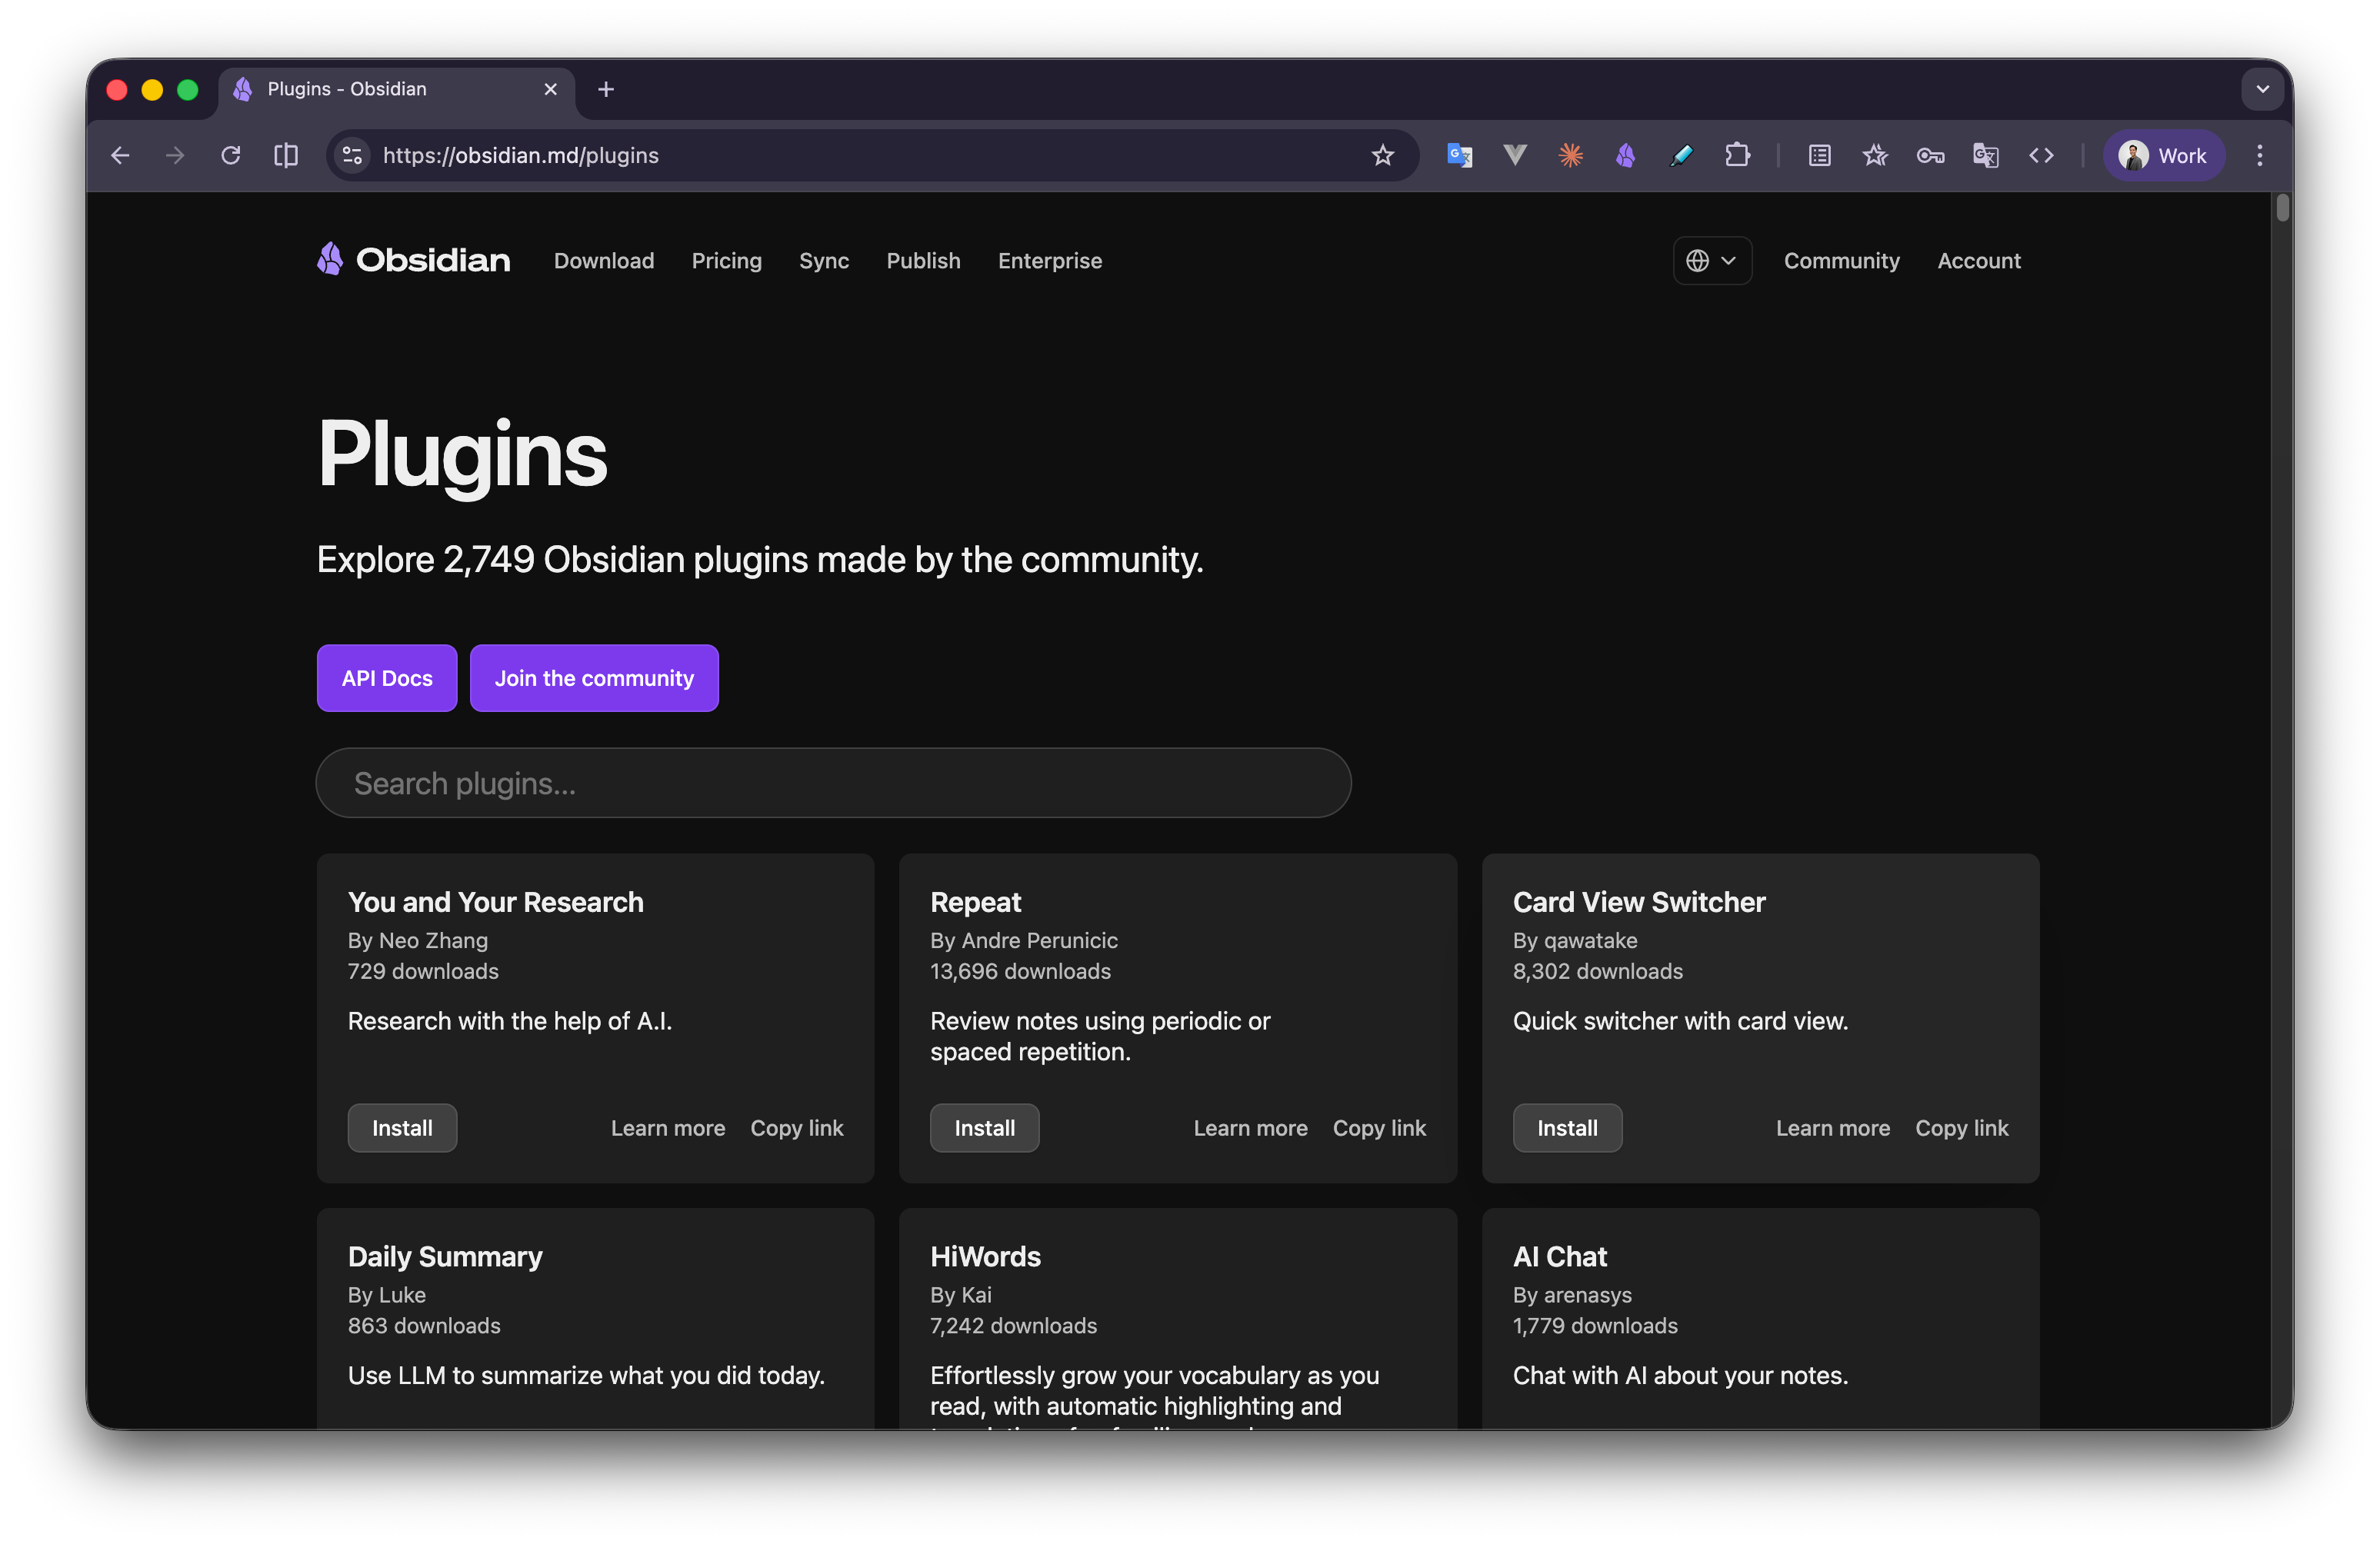Select the Pricing menu item
2380x1544 pixels.
point(726,261)
